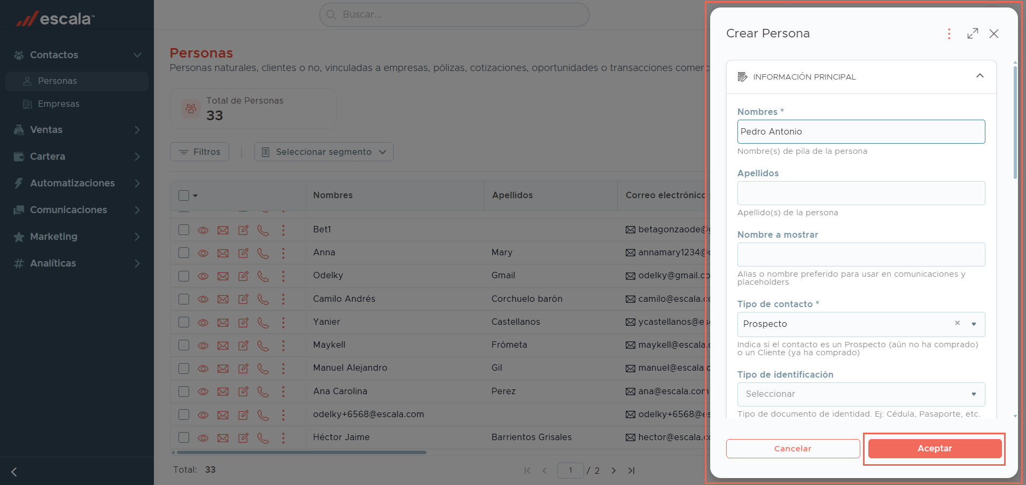Open Personas in the sidebar
The image size is (1026, 485).
click(77, 81)
